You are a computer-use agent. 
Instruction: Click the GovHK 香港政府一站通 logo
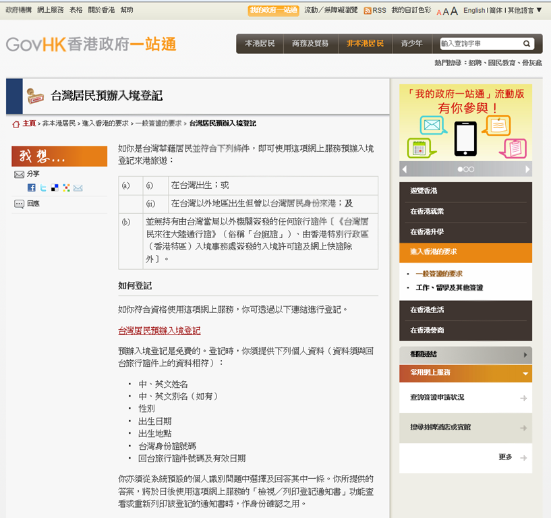[x=91, y=45]
